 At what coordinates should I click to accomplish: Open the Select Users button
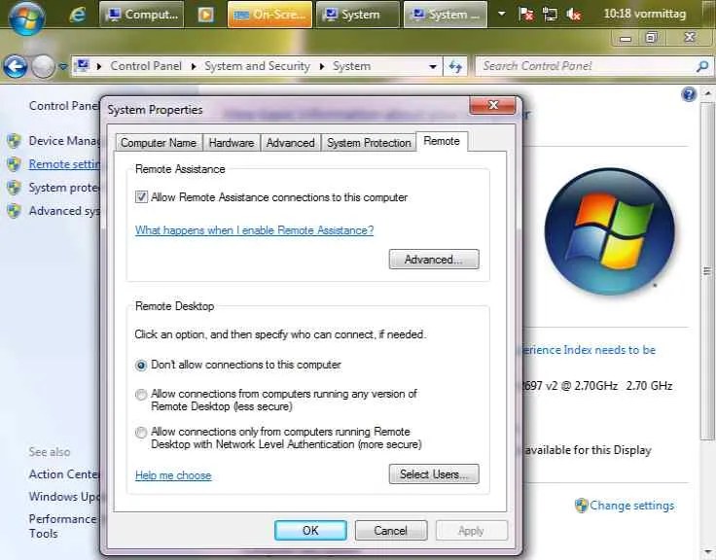[434, 474]
